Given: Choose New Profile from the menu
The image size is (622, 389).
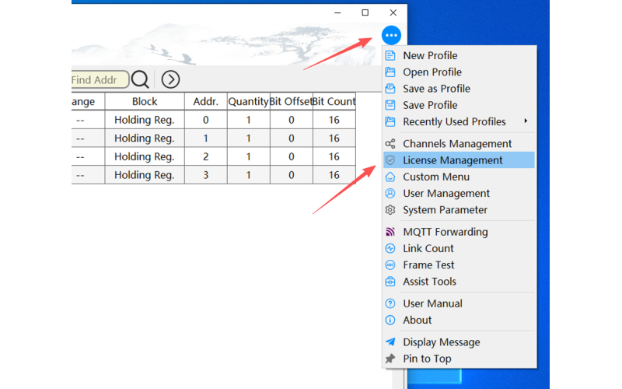Looking at the screenshot, I should [x=459, y=55].
